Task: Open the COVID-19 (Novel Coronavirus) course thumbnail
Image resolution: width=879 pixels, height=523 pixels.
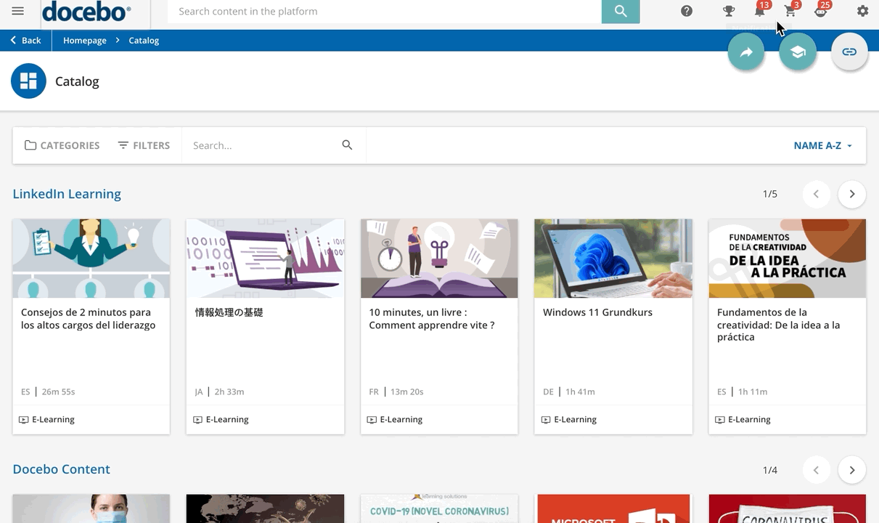Action: tap(439, 508)
